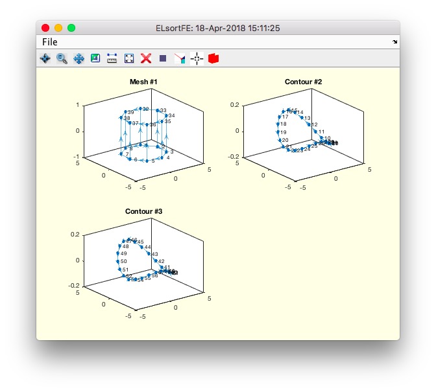Click the Mesh #1 plot title
The height and width of the screenshot is (392, 436).
tap(143, 82)
